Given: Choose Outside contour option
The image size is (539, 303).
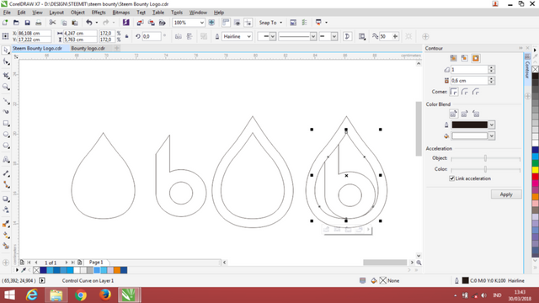Looking at the screenshot, I should tap(476, 58).
